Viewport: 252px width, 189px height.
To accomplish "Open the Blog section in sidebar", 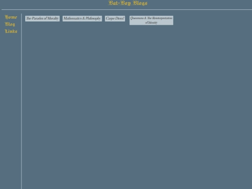I will 10,24.
